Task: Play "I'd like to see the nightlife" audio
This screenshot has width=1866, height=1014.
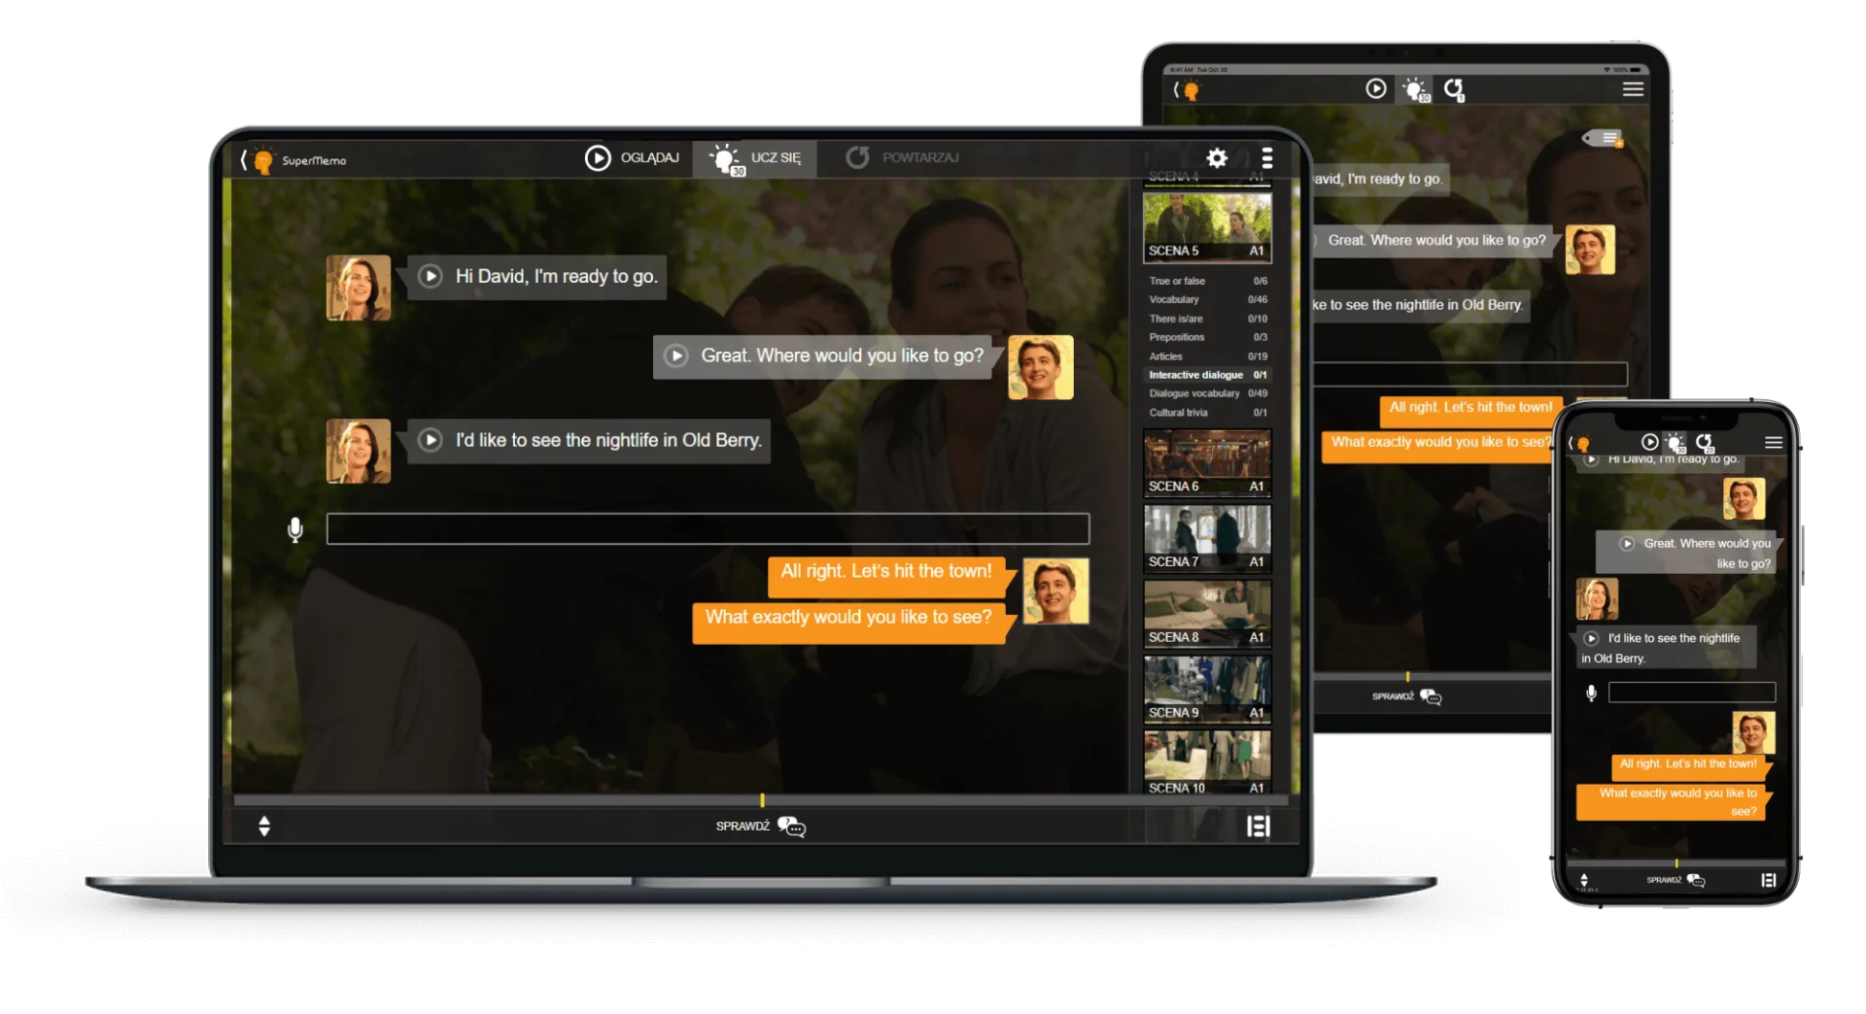Action: coord(431,440)
